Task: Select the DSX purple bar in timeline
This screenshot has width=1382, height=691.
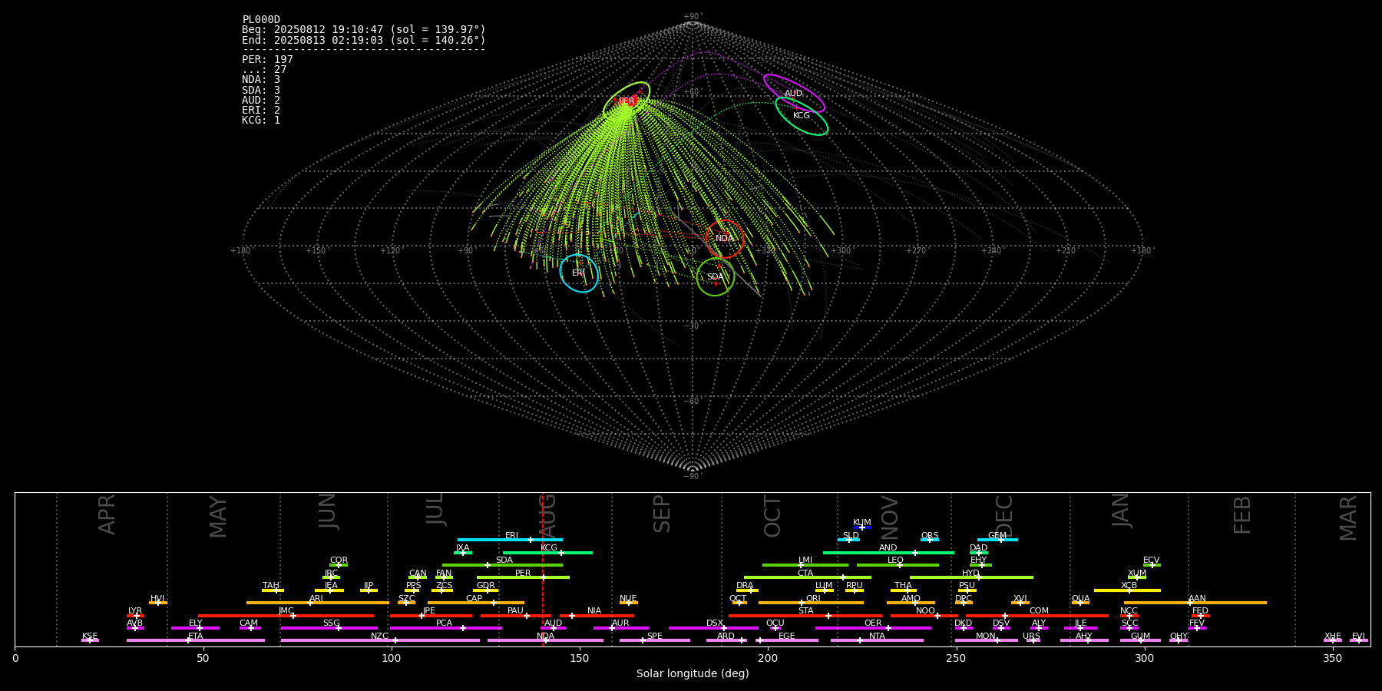Action: [713, 628]
